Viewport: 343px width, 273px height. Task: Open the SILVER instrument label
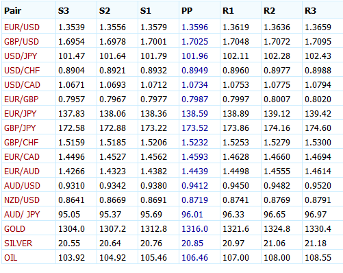(x=18, y=244)
